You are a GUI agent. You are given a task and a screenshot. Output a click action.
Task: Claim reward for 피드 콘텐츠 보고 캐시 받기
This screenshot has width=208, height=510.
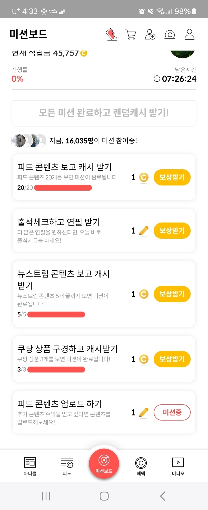pyautogui.click(x=172, y=177)
